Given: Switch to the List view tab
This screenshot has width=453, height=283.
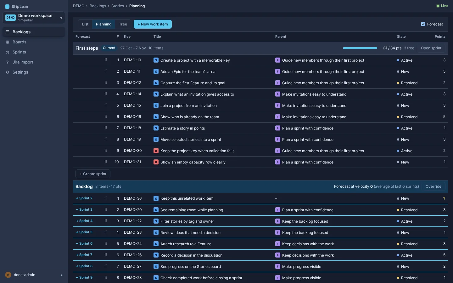Looking at the screenshot, I should [x=85, y=24].
